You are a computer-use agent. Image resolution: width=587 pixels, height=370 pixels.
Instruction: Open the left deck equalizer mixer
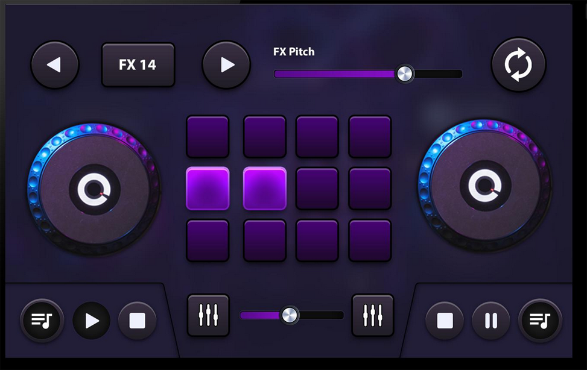(x=208, y=315)
